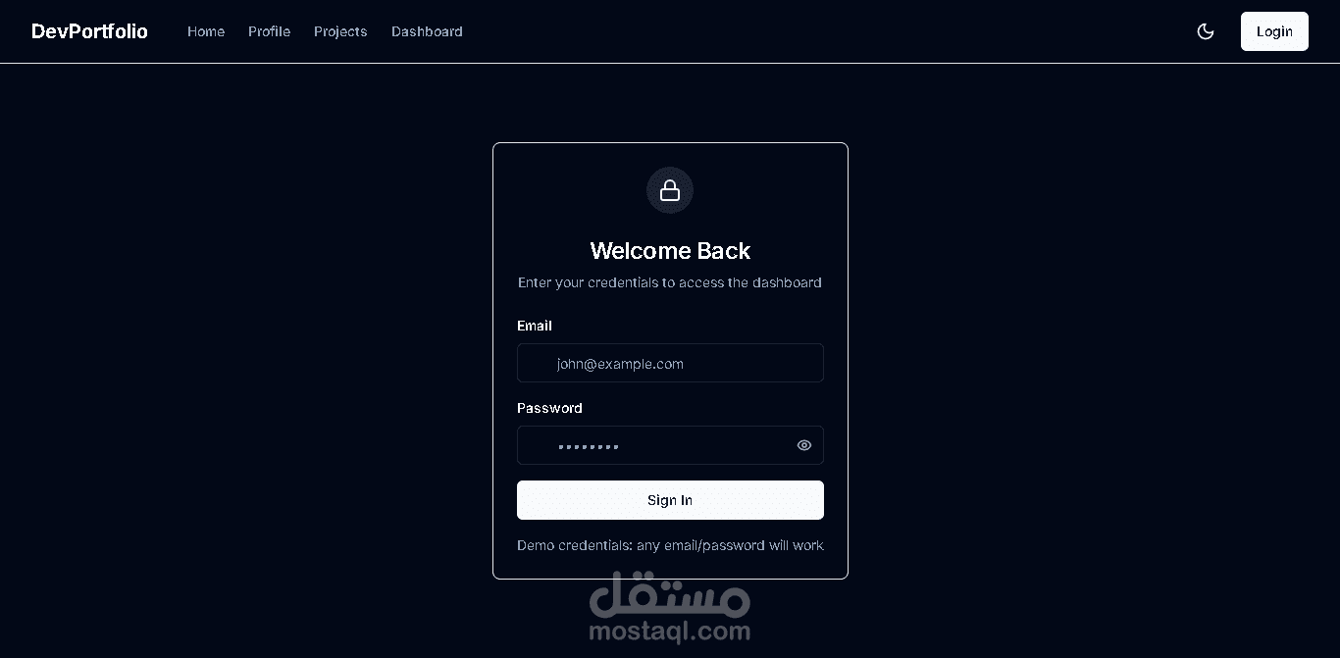Click the Login button in the header
Screen dimensions: 1340x658
tap(1274, 31)
